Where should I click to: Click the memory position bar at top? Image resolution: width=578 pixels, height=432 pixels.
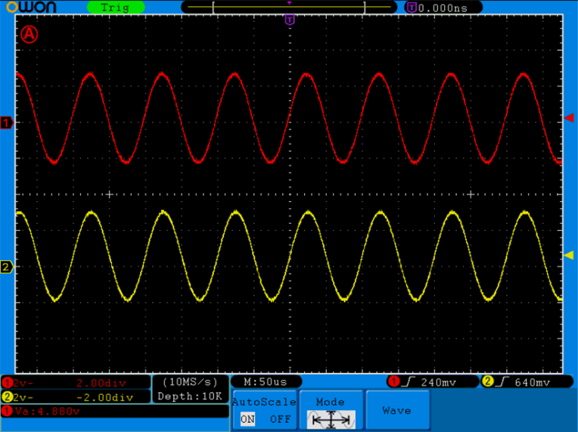(289, 7)
